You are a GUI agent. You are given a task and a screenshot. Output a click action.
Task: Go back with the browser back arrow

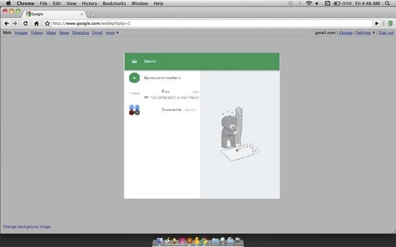(7, 23)
